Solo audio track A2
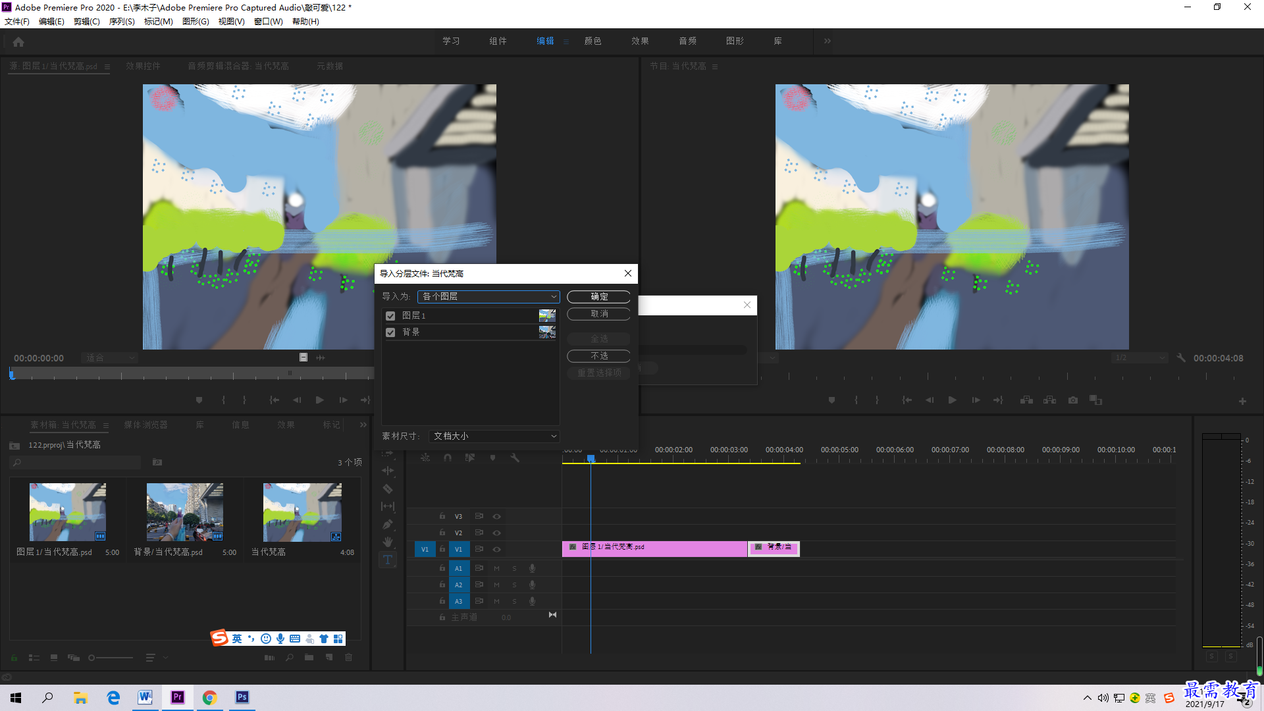 514,585
